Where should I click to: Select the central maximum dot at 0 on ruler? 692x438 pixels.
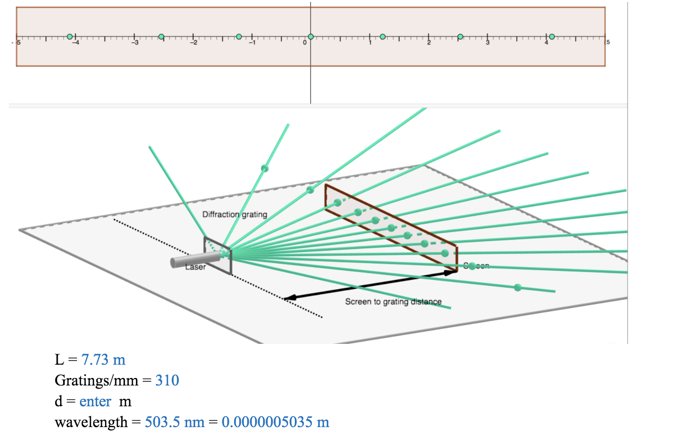(x=311, y=36)
